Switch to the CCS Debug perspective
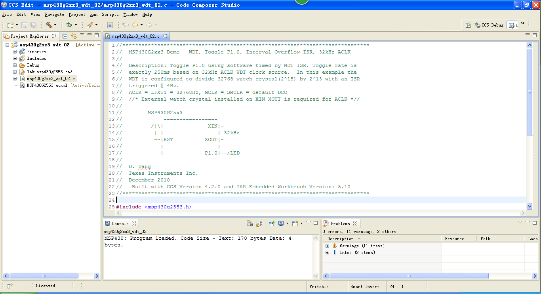Image resolution: width=541 pixels, height=294 pixels. (x=489, y=25)
